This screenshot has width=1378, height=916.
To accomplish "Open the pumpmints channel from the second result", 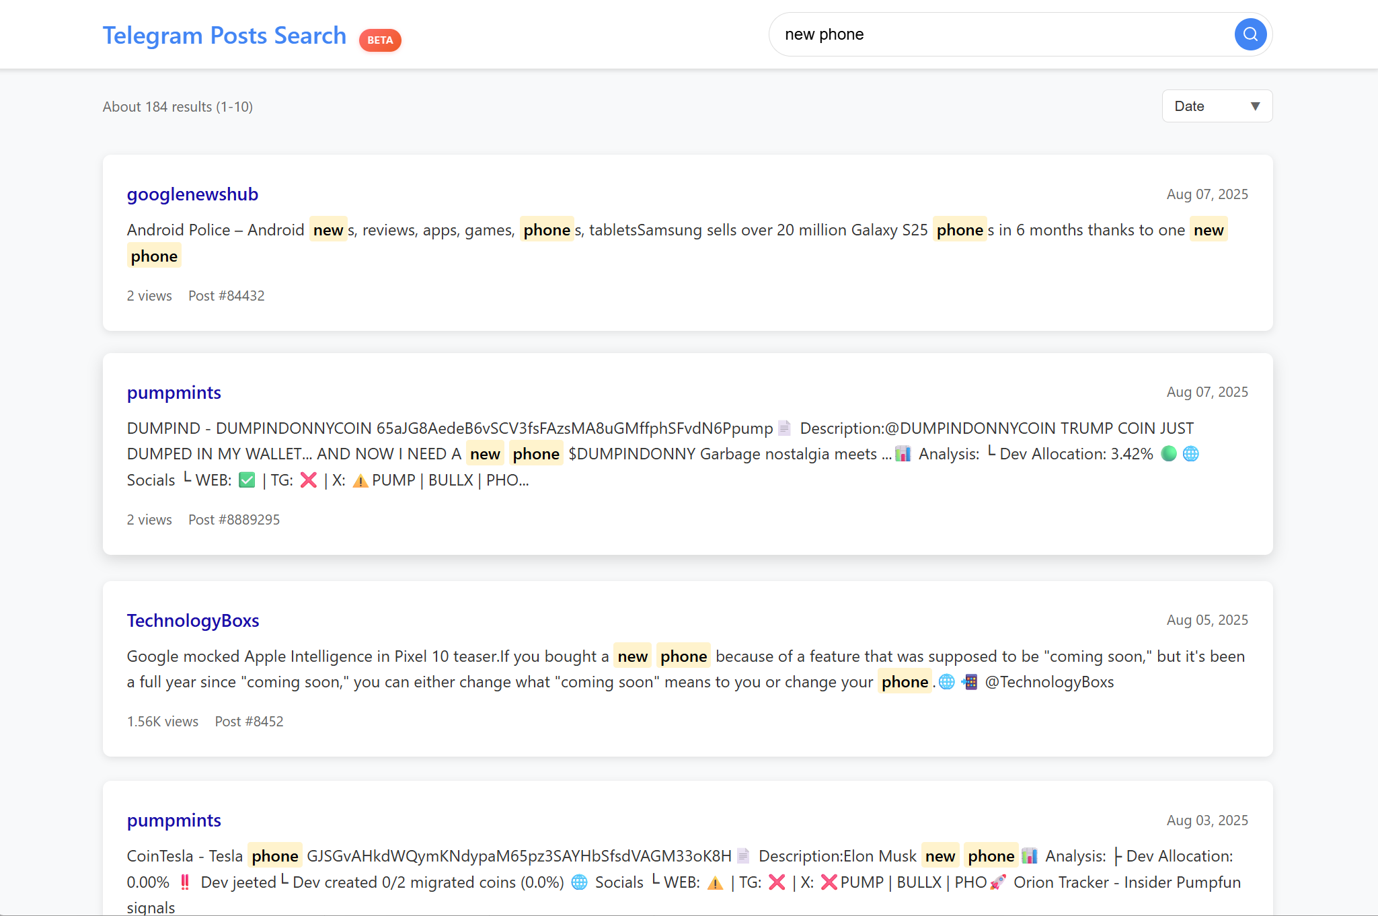I will coord(174,392).
